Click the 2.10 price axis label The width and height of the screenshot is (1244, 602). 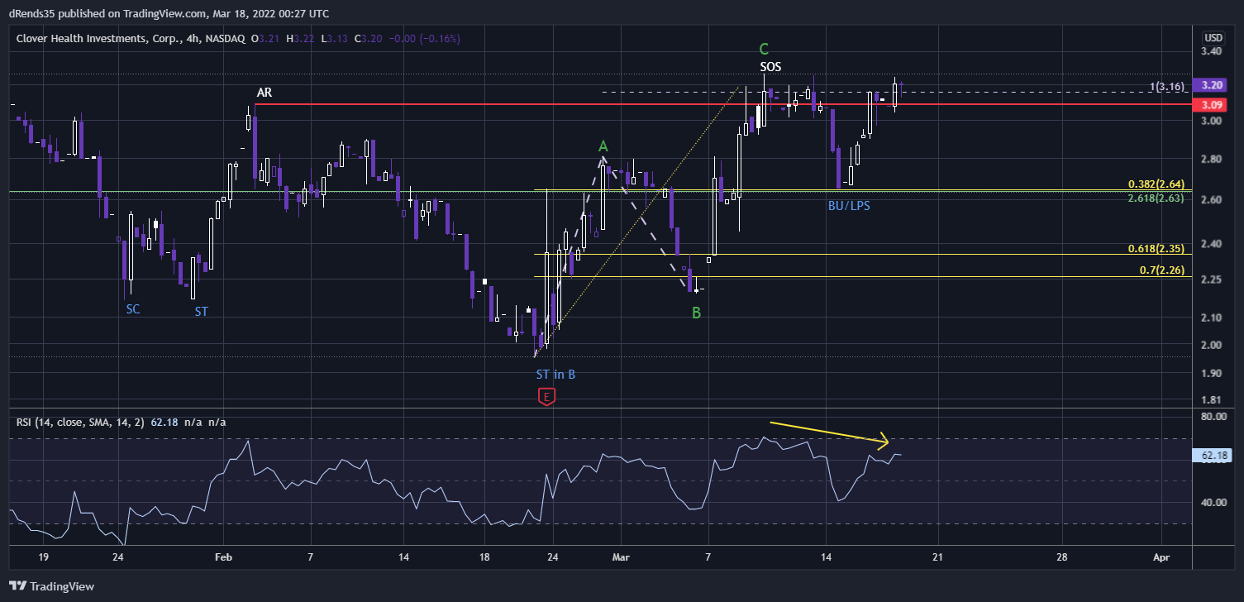pyautogui.click(x=1212, y=318)
